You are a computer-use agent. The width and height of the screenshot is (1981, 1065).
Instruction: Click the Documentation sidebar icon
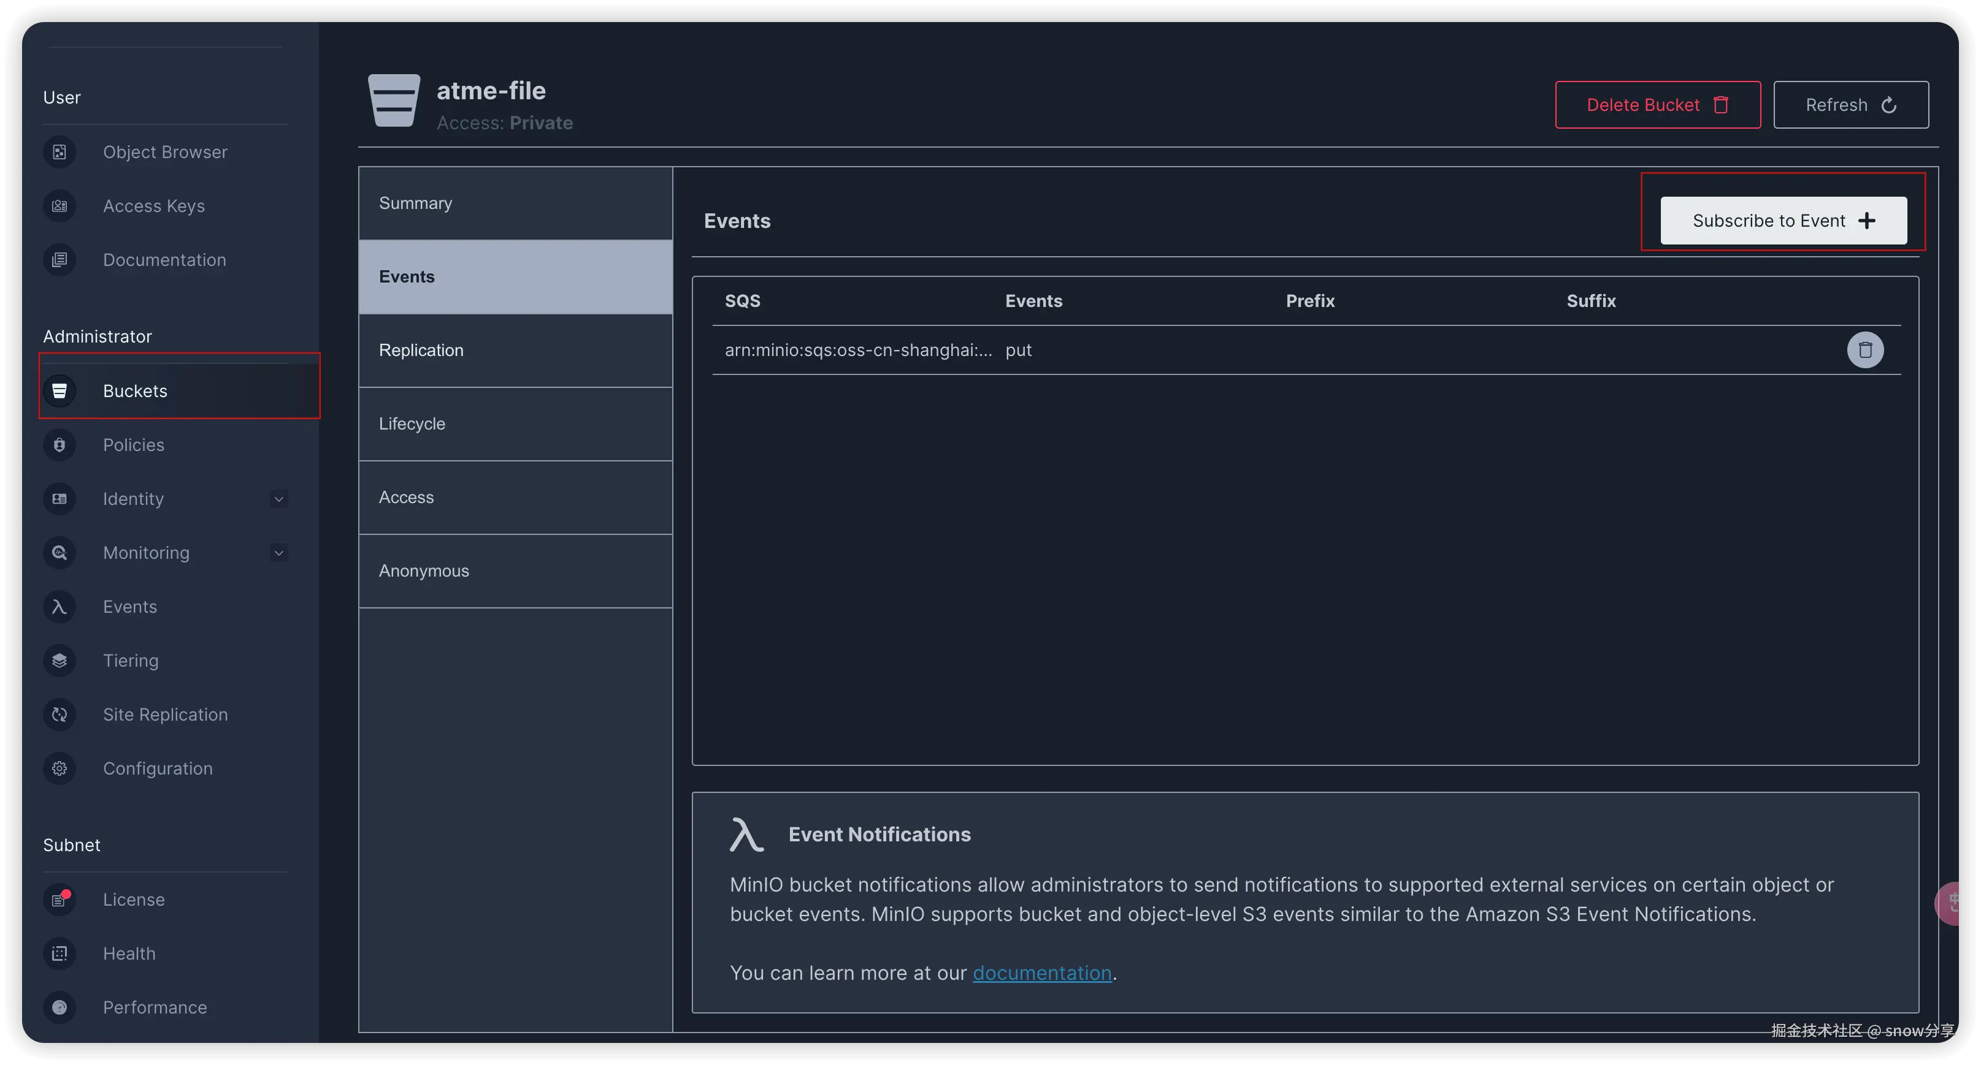[x=59, y=260]
